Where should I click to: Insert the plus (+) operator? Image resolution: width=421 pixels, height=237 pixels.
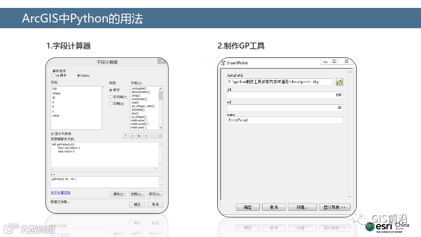146,136
